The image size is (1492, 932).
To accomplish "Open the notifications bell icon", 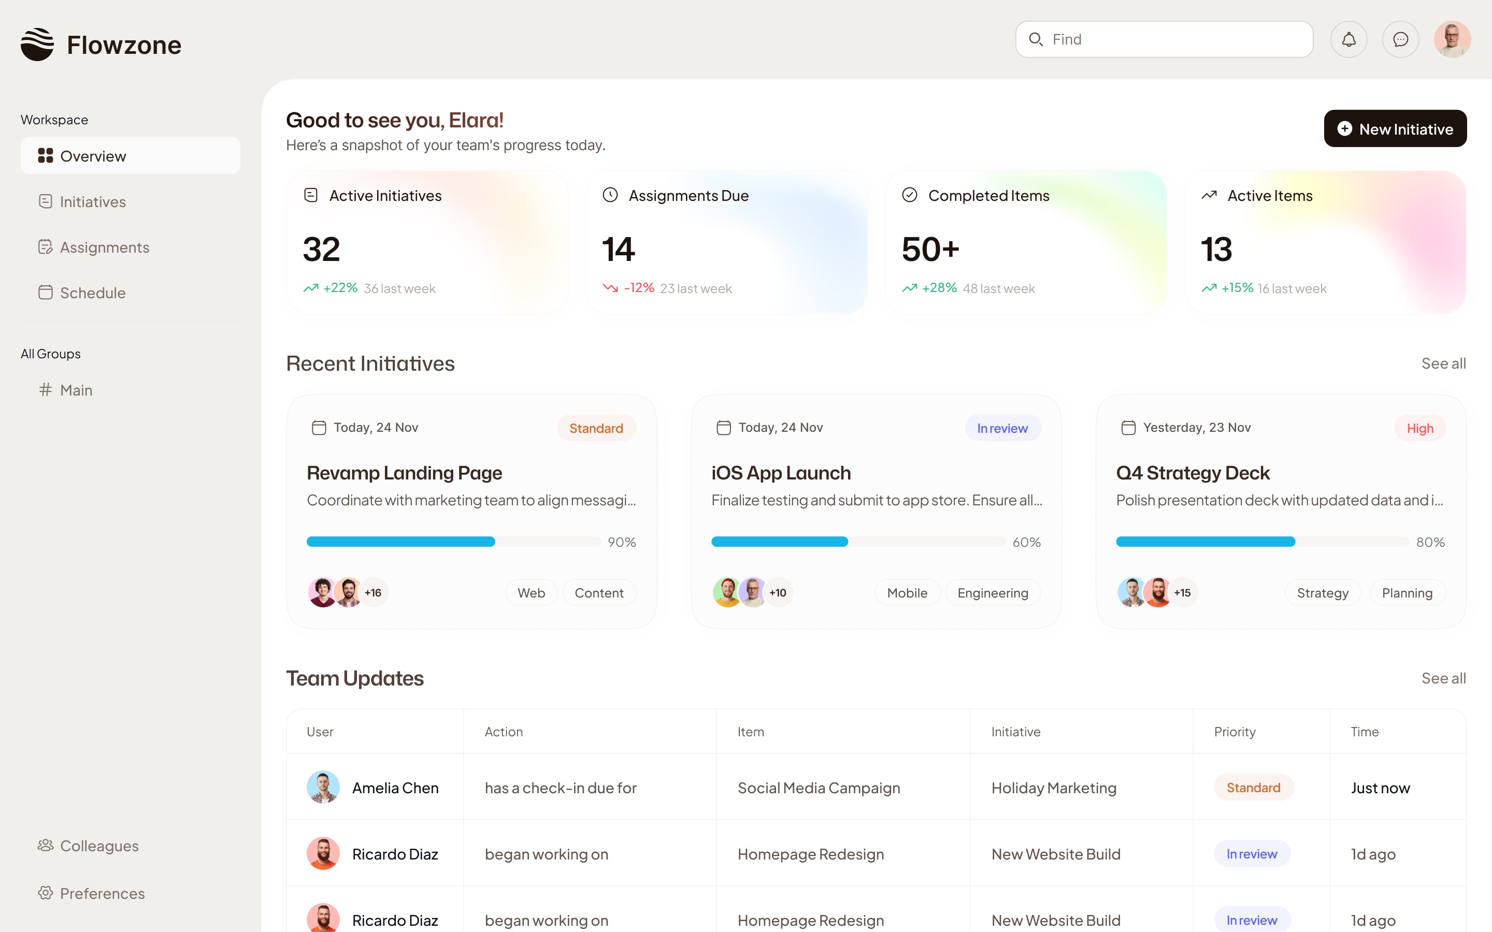I will 1348,39.
